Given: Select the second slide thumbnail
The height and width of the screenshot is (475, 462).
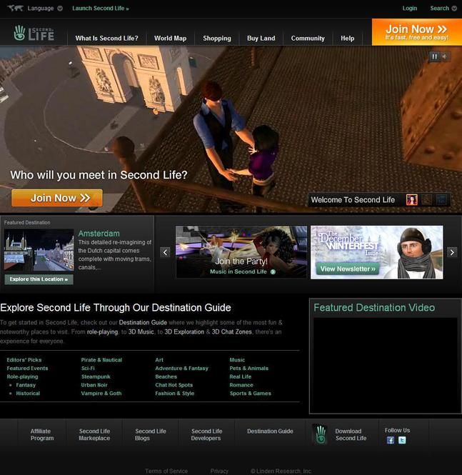Looking at the screenshot, I should (x=426, y=200).
